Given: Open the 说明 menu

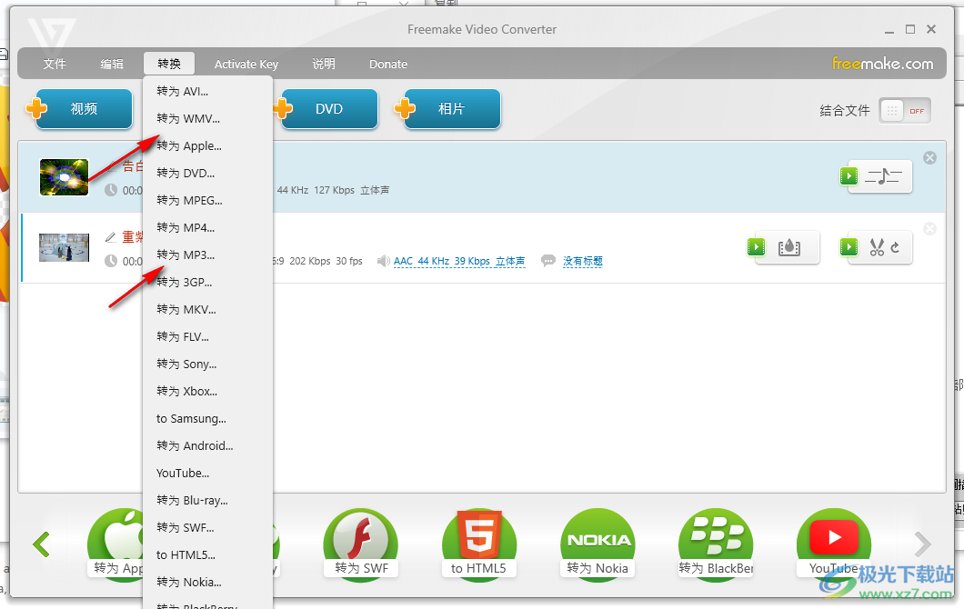Looking at the screenshot, I should [x=324, y=64].
